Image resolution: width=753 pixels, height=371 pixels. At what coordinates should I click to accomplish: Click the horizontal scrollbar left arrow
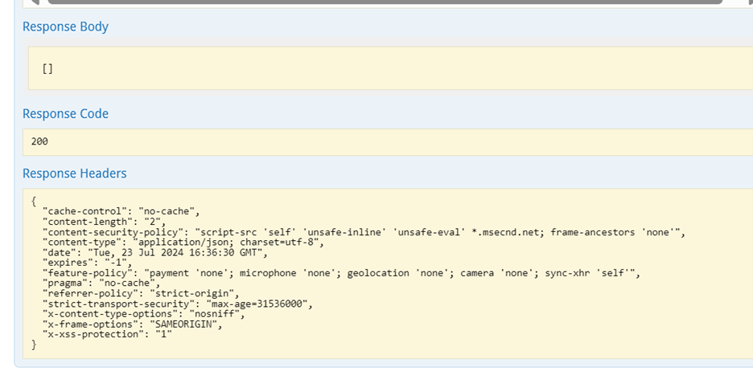(35, 2)
